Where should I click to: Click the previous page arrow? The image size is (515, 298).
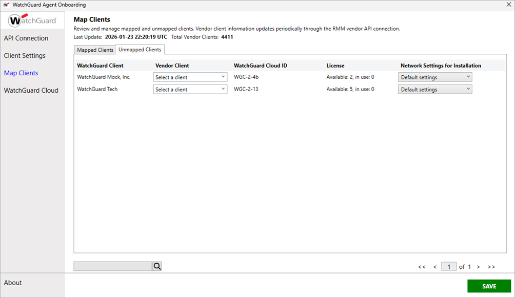(435, 266)
